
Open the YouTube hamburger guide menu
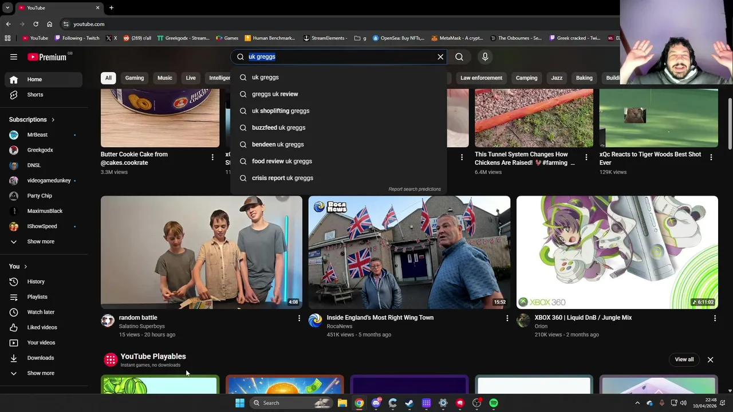(x=14, y=57)
